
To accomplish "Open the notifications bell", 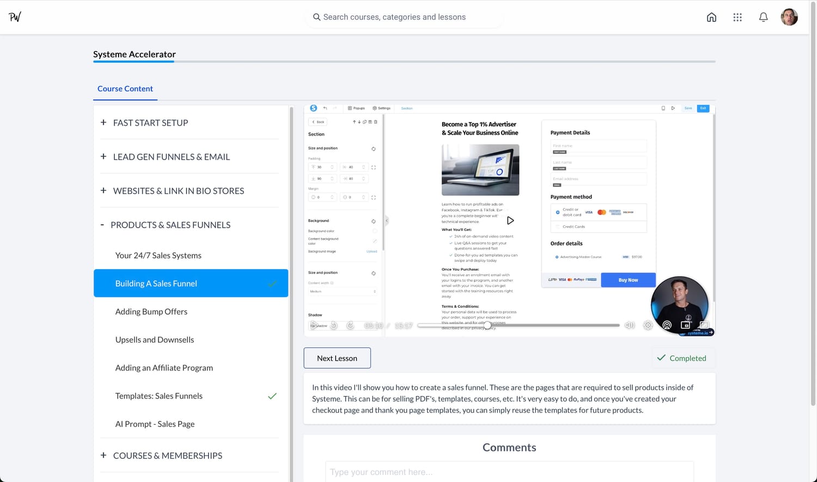I will 764,17.
